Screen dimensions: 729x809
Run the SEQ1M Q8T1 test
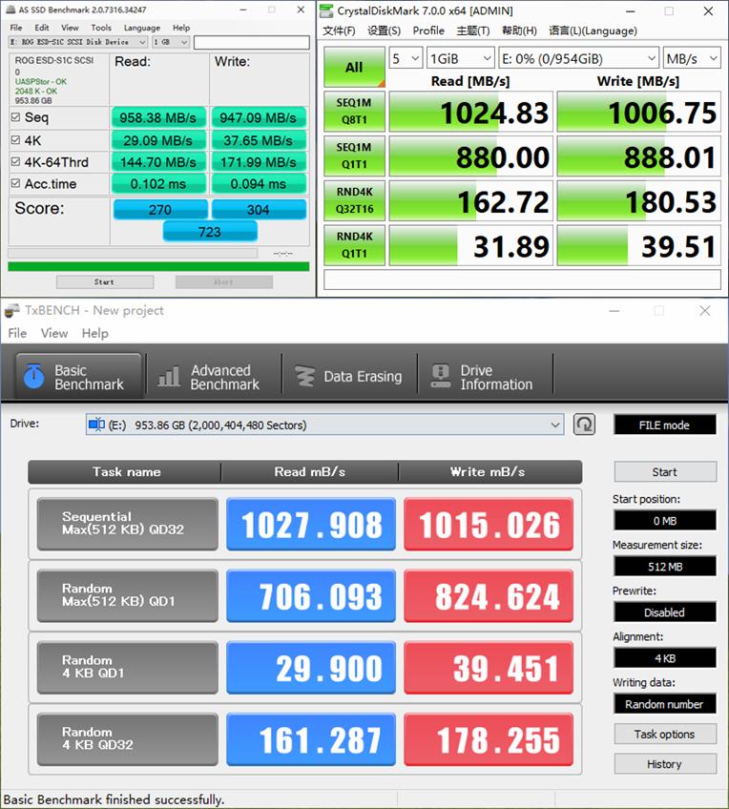(x=354, y=111)
